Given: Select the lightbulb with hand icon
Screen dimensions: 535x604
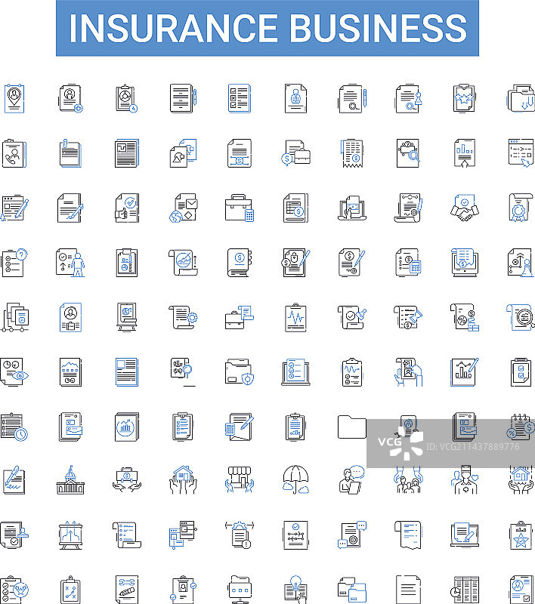Looking at the screenshot, I should click(x=295, y=589).
